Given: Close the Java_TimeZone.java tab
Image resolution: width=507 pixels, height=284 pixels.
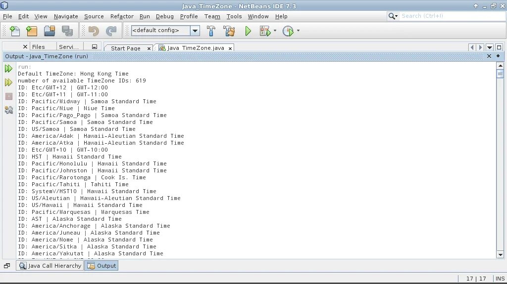Looking at the screenshot, I should coord(230,48).
